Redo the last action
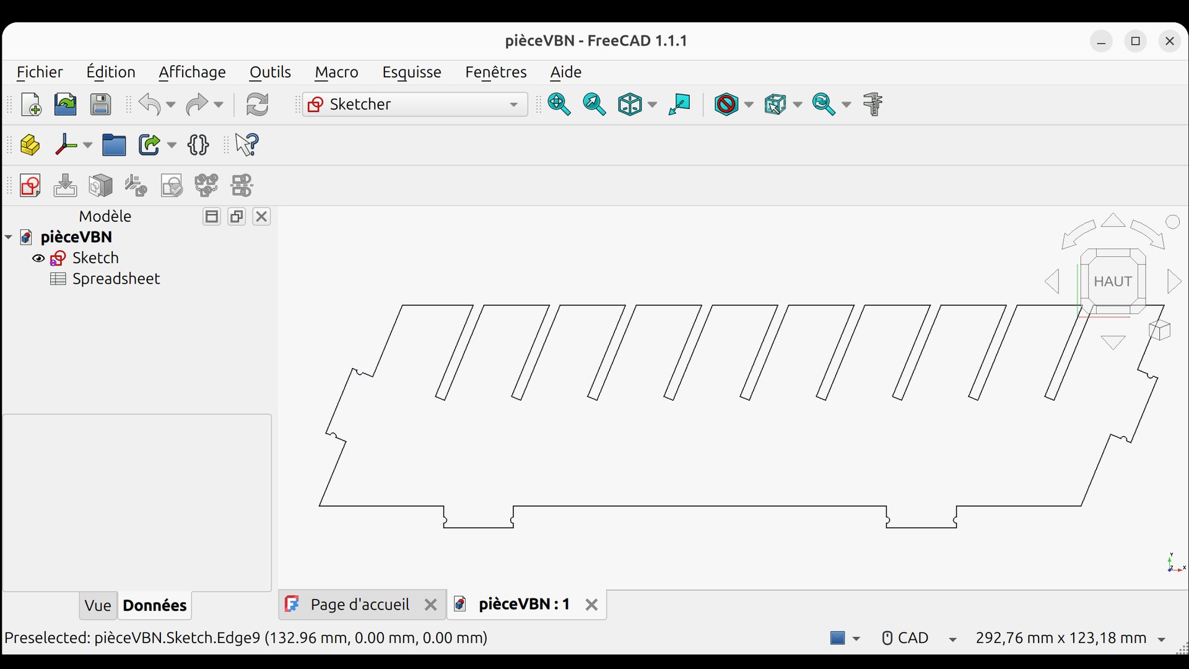Screen dimensions: 1189x669 click(x=197, y=104)
